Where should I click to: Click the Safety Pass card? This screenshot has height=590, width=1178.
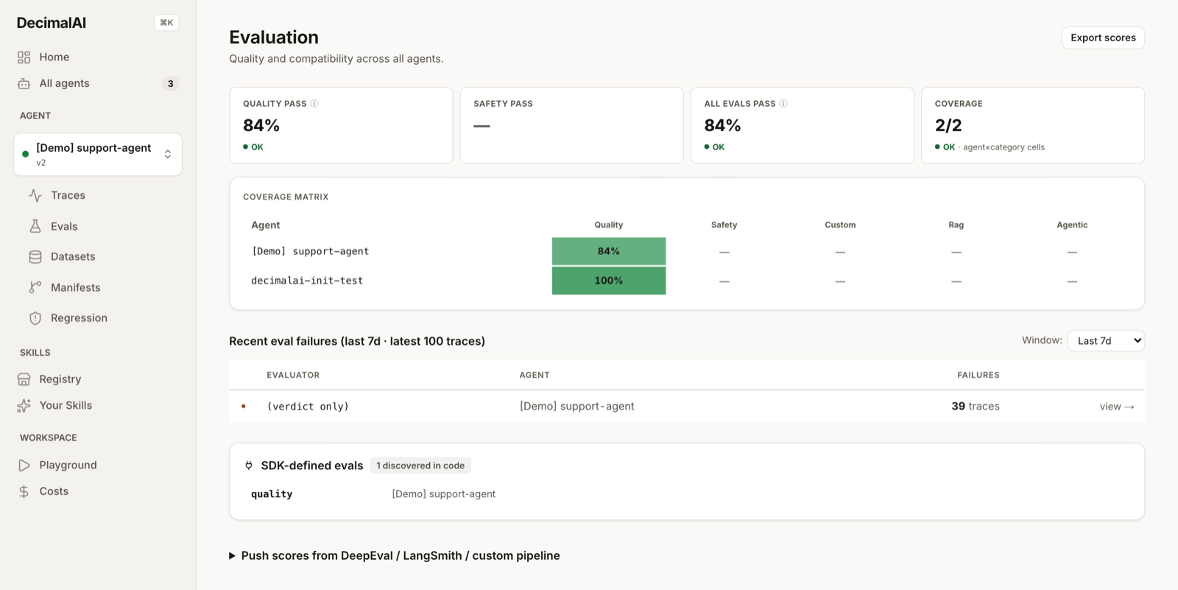571,125
